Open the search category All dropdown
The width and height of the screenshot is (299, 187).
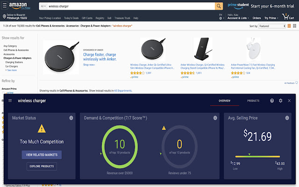[43, 7]
